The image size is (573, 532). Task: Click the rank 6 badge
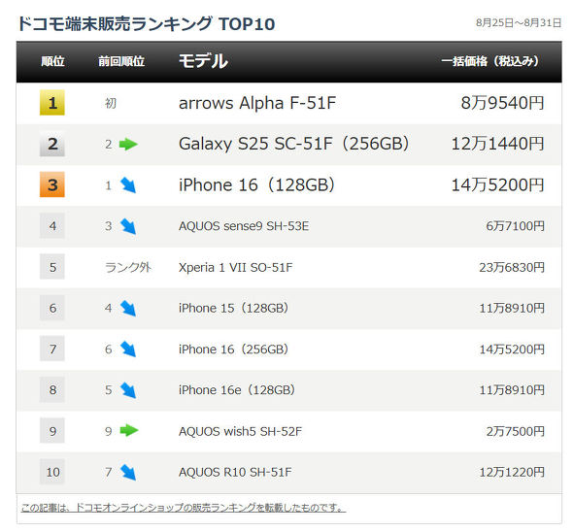52,308
